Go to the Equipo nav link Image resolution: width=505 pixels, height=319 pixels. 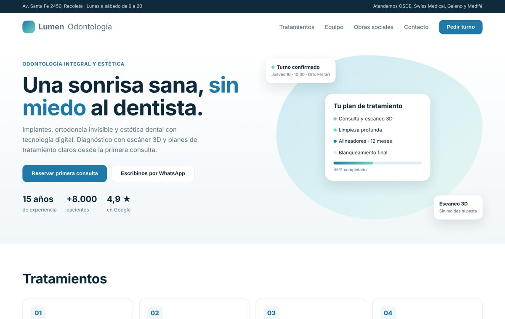[x=334, y=27]
